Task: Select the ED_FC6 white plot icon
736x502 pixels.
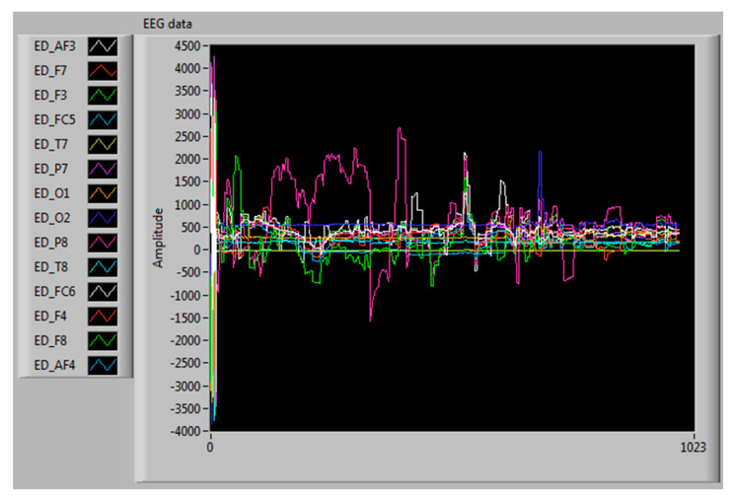Action: [104, 292]
